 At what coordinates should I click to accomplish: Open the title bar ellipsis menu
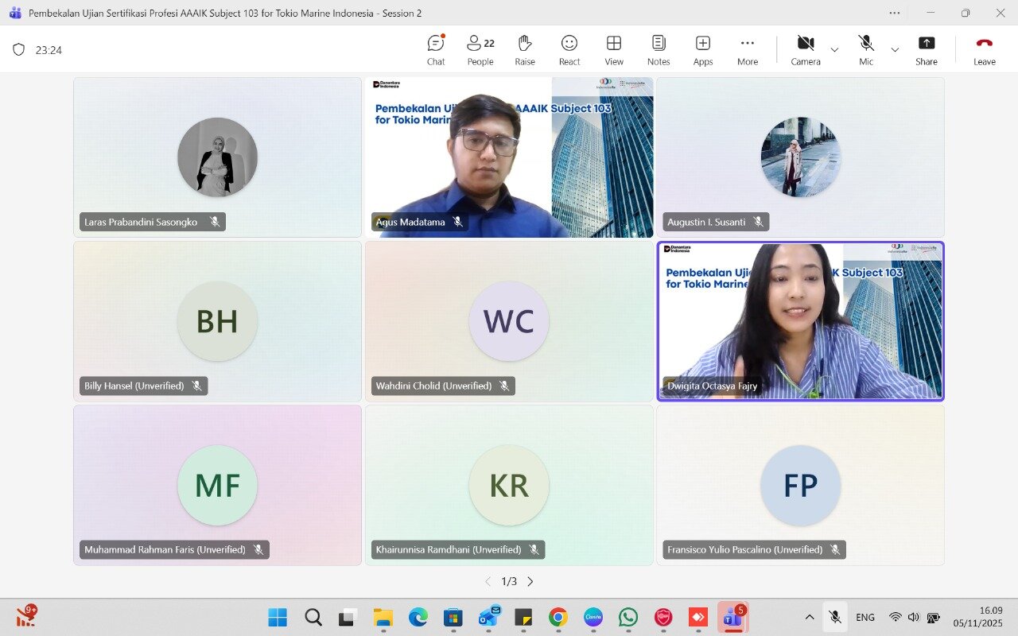pos(895,13)
